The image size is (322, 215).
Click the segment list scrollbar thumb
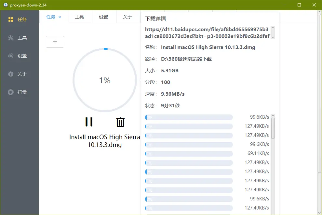273,129
